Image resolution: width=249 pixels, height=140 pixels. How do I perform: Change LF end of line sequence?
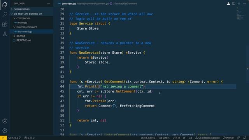[x=184, y=138]
